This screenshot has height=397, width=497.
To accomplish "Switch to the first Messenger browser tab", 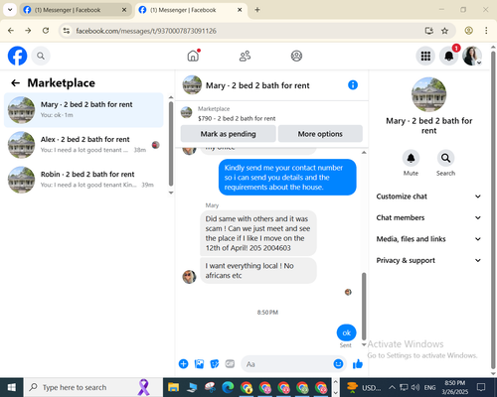I will 75,10.
